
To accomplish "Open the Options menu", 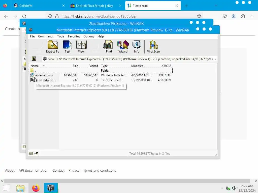I will point(89,36).
